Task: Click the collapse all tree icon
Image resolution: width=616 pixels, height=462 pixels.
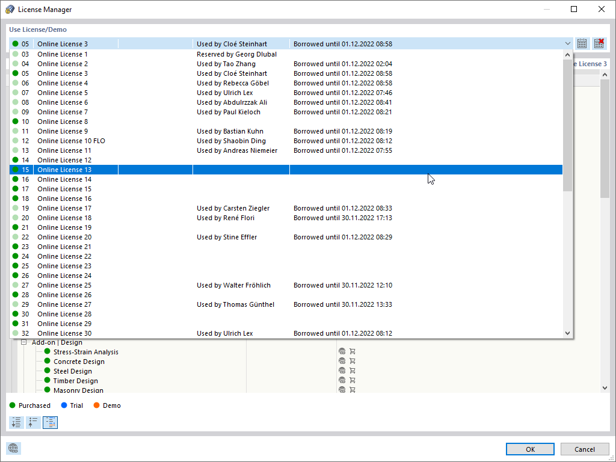Action: pos(33,422)
